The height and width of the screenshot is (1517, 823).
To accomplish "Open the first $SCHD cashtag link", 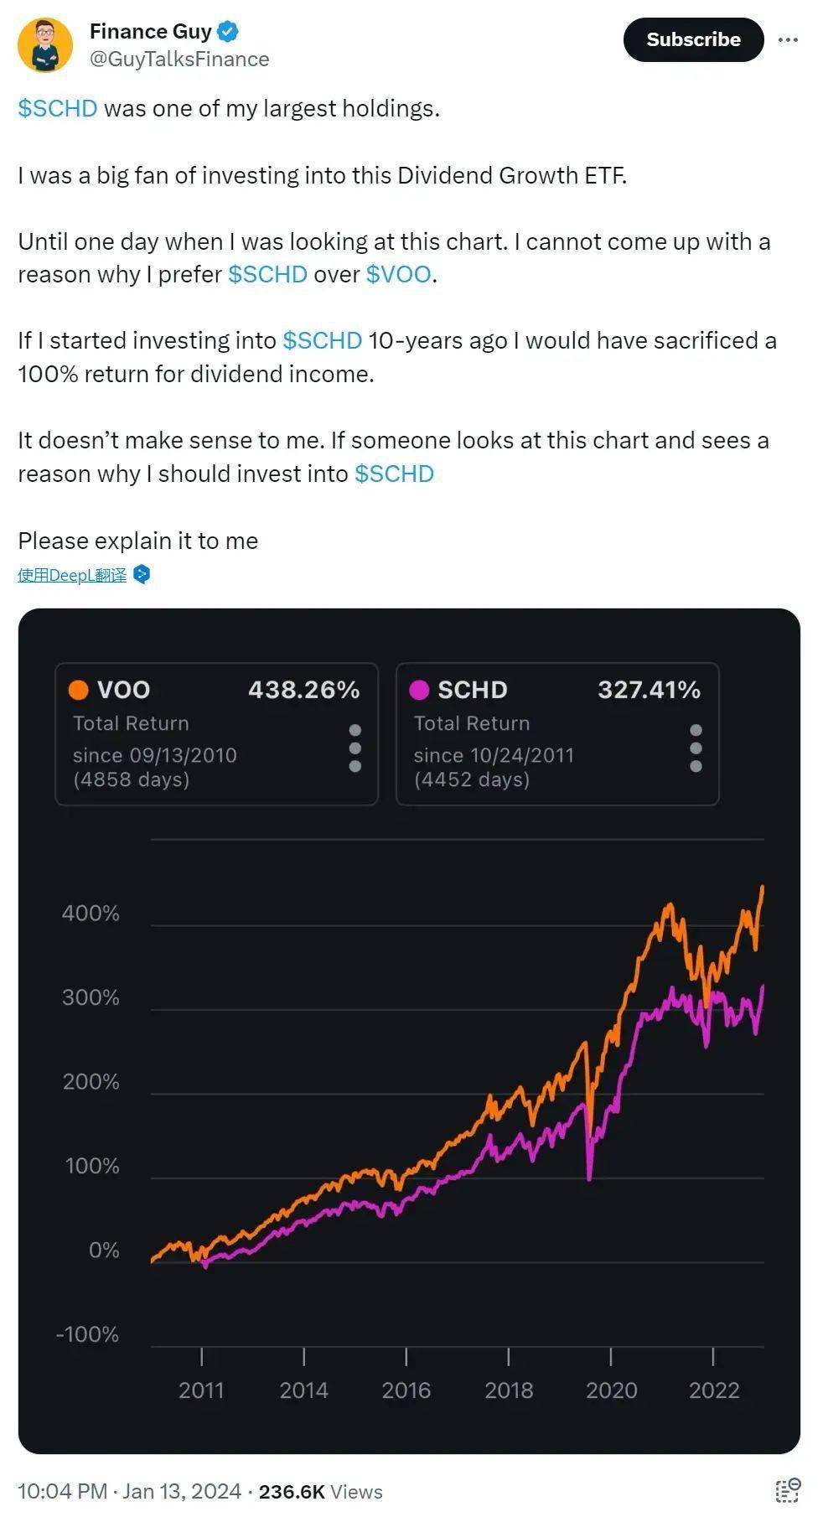I will point(58,108).
